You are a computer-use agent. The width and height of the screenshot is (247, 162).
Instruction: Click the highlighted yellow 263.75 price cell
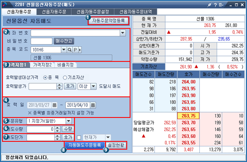coord(189,116)
